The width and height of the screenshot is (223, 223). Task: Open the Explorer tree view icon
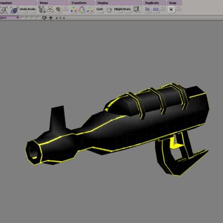pyautogui.click(x=42, y=10)
